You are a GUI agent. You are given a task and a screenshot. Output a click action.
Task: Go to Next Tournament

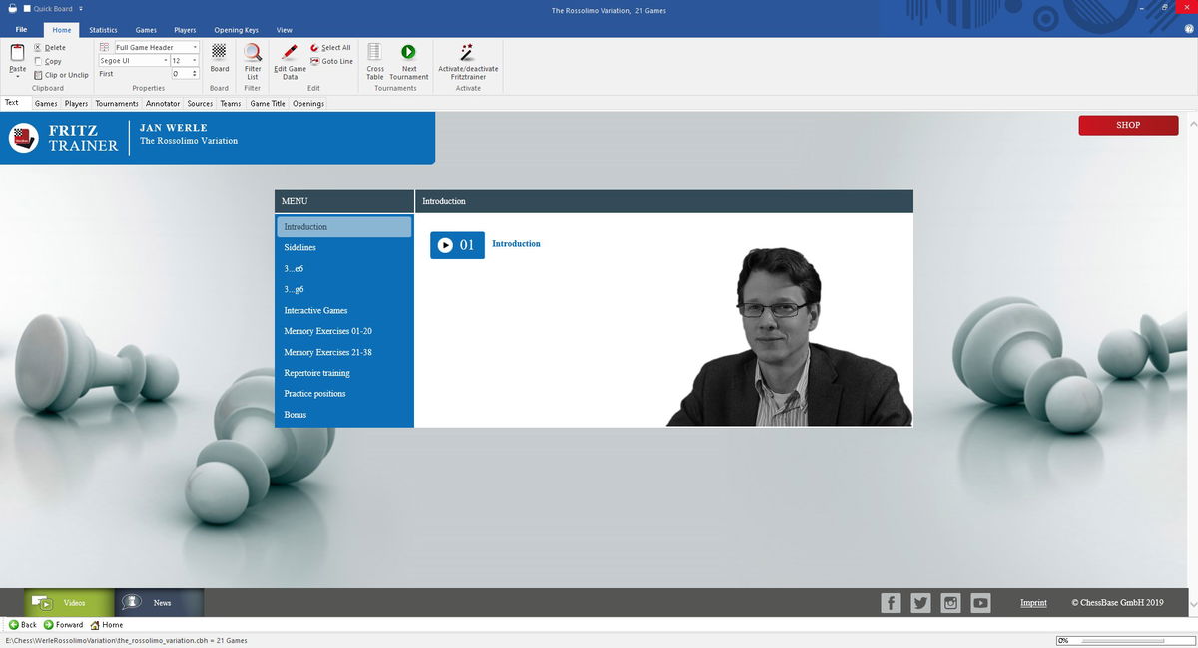pyautogui.click(x=408, y=53)
